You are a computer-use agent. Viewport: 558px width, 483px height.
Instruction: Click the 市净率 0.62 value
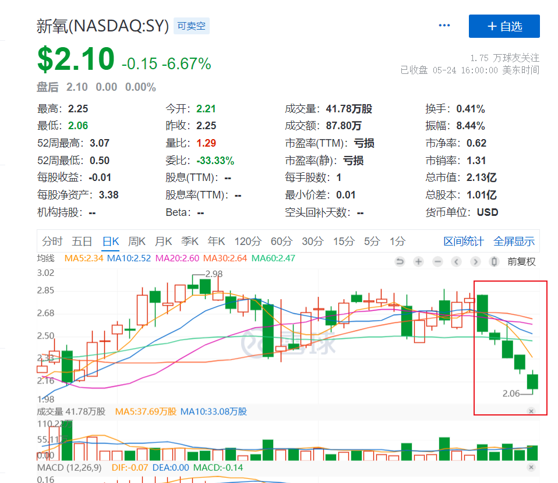(x=476, y=143)
